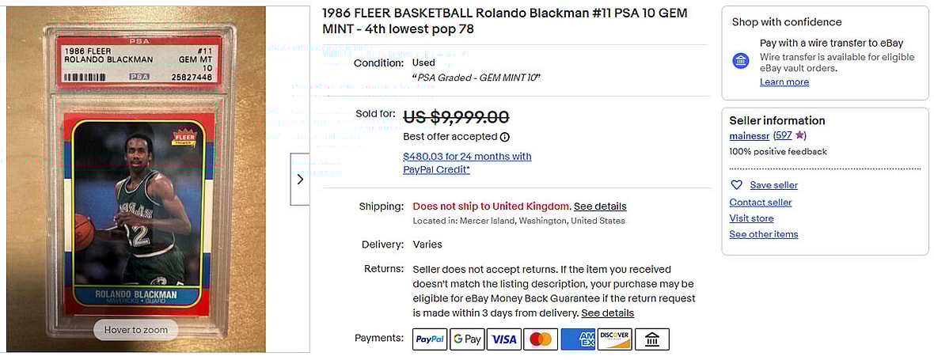Screen dimensions: 934x360
Task: Click Learn more about wire transfers
Action: pyautogui.click(x=784, y=82)
